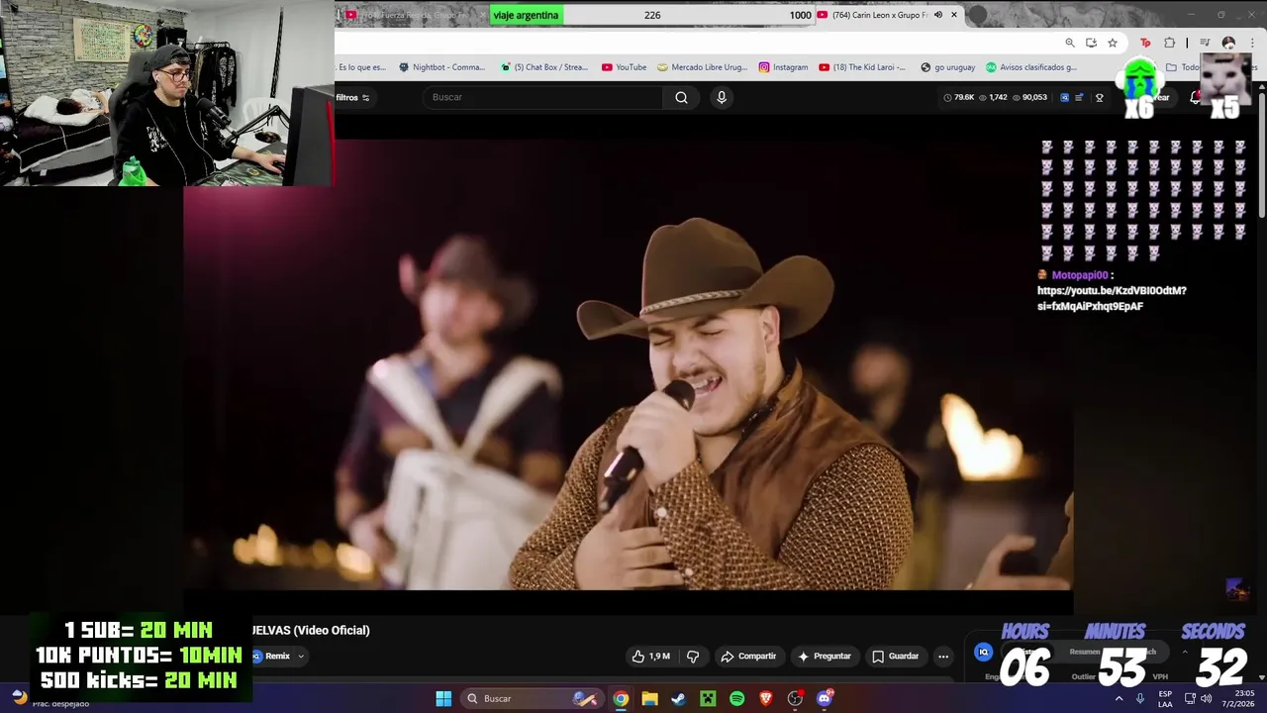Open File Explorer from the taskbar
This screenshot has width=1267, height=713.
point(649,698)
